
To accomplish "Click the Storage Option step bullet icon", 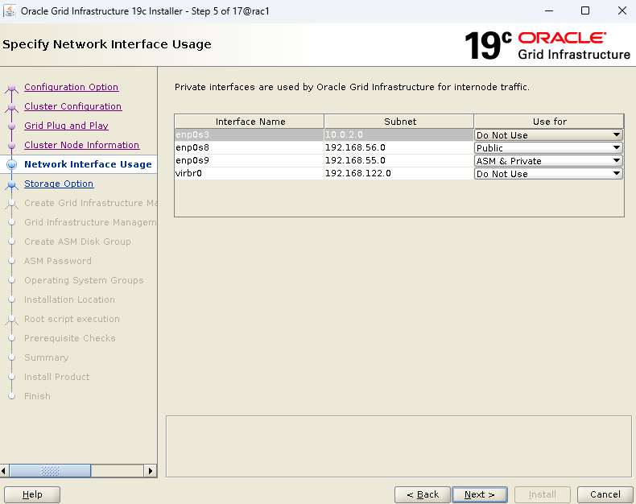I will pyautogui.click(x=12, y=184).
